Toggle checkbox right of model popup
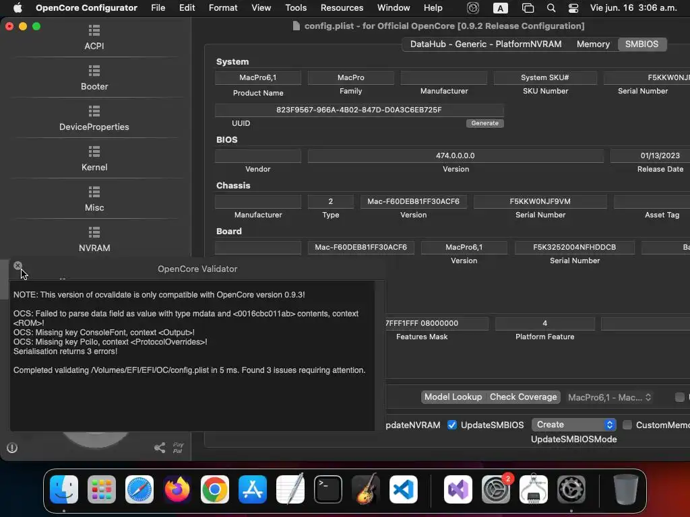 coord(680,397)
